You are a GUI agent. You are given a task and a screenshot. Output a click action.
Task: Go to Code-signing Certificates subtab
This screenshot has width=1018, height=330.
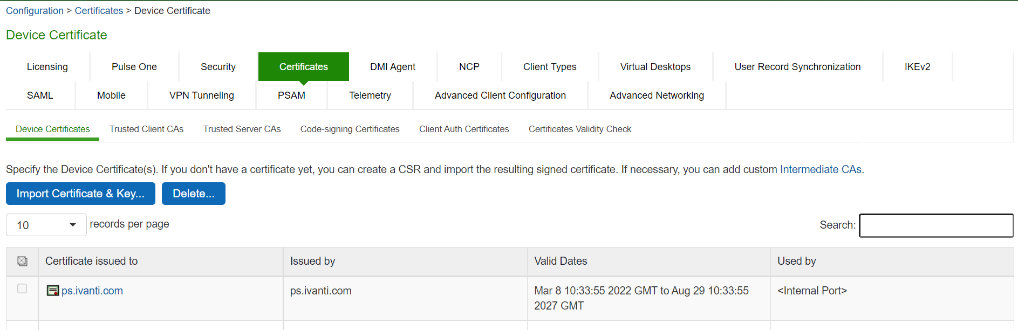[x=350, y=129]
